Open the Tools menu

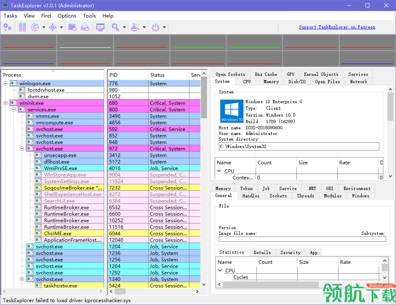pos(89,15)
